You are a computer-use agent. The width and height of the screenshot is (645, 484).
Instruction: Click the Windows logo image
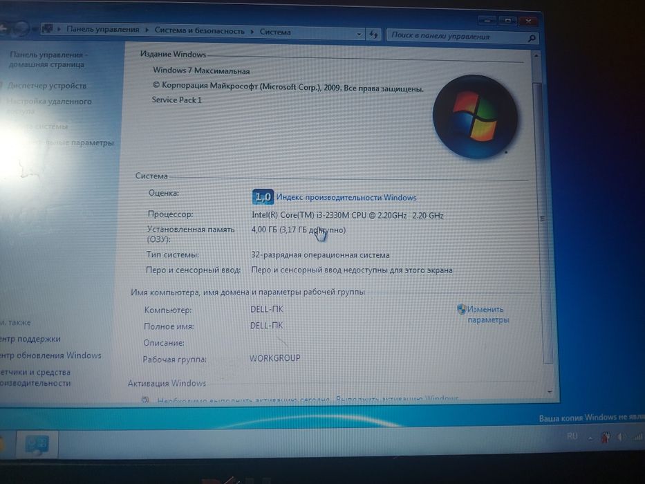point(475,116)
